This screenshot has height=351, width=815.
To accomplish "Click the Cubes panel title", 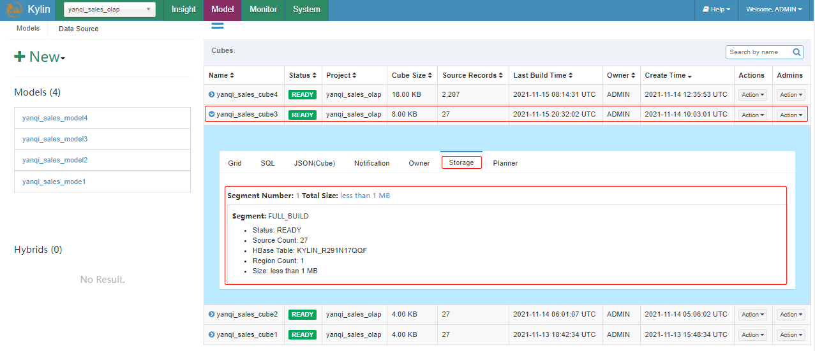I will pyautogui.click(x=223, y=50).
